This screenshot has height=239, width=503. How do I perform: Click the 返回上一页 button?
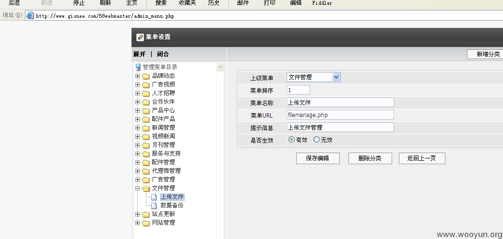422,158
